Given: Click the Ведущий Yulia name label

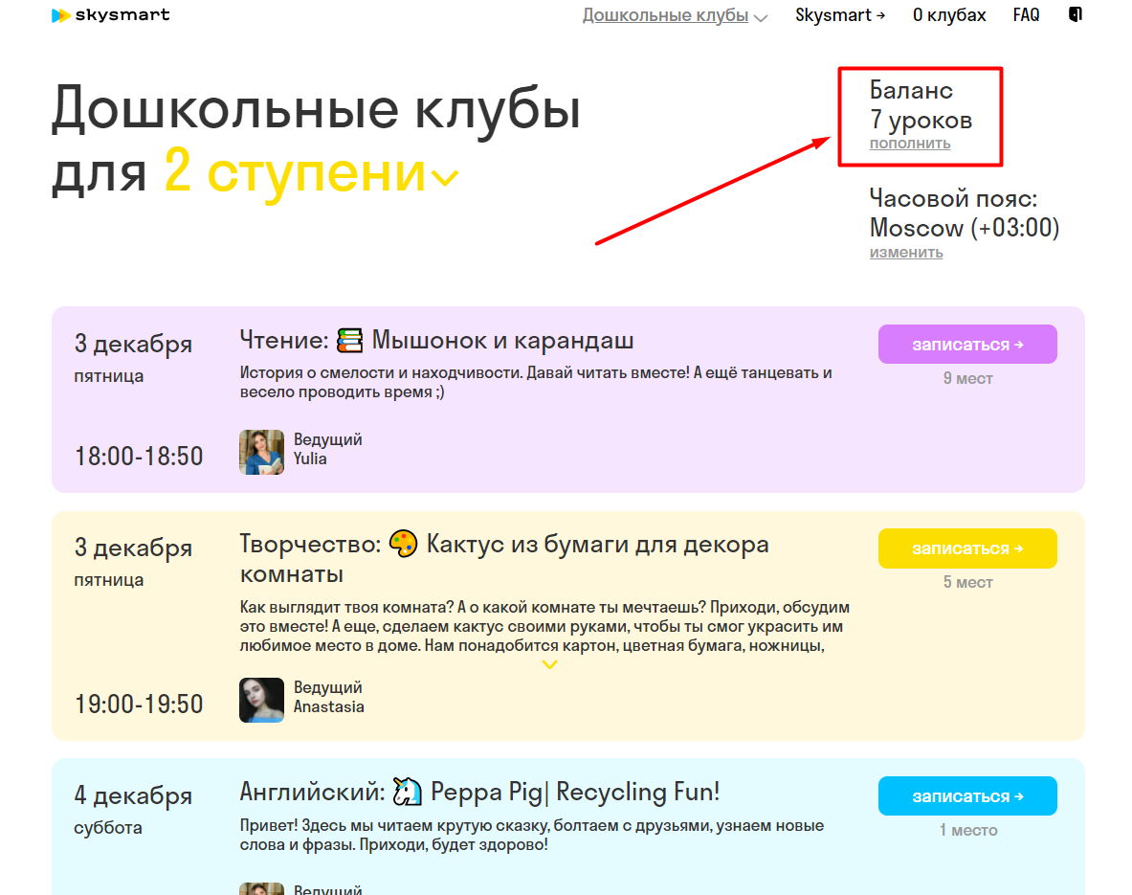Looking at the screenshot, I should tap(328, 449).
